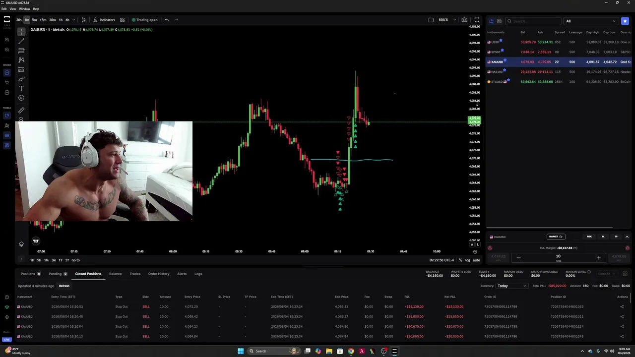Open the Fibonacci retracement lines tool
Screen dimensions: 635x357
21,50
